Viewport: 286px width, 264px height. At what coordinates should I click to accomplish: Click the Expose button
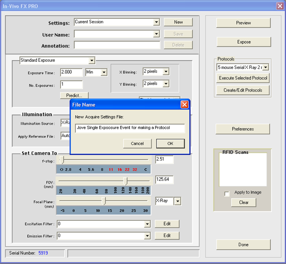[x=244, y=42]
